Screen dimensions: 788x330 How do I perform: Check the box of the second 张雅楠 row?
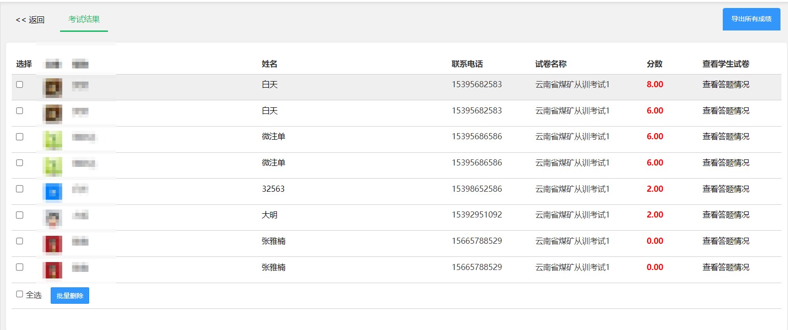pyautogui.click(x=20, y=267)
